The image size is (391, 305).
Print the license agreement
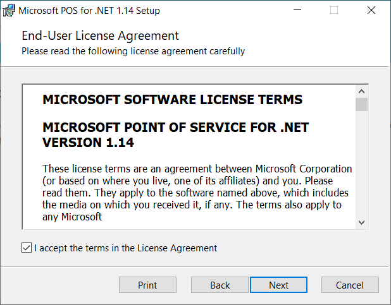[x=147, y=285]
